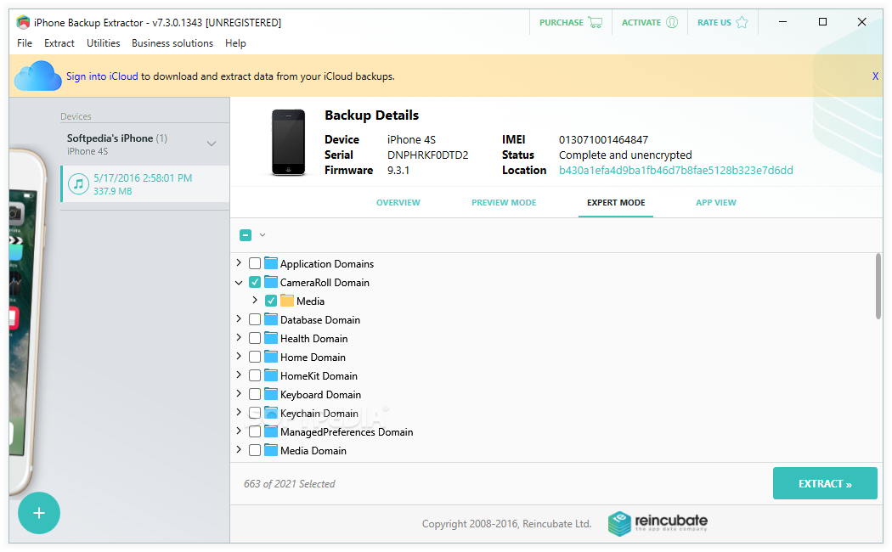
Task: Click the ManagedPreferences Domain row label
Action: pyautogui.click(x=347, y=432)
